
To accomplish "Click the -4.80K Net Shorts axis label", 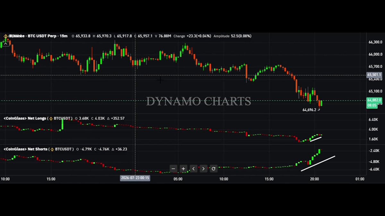I will [374, 162].
